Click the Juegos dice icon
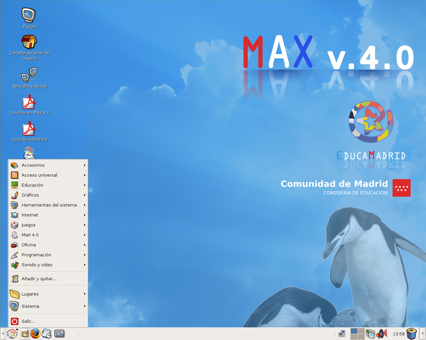Screen dimensions: 426x340 point(14,225)
